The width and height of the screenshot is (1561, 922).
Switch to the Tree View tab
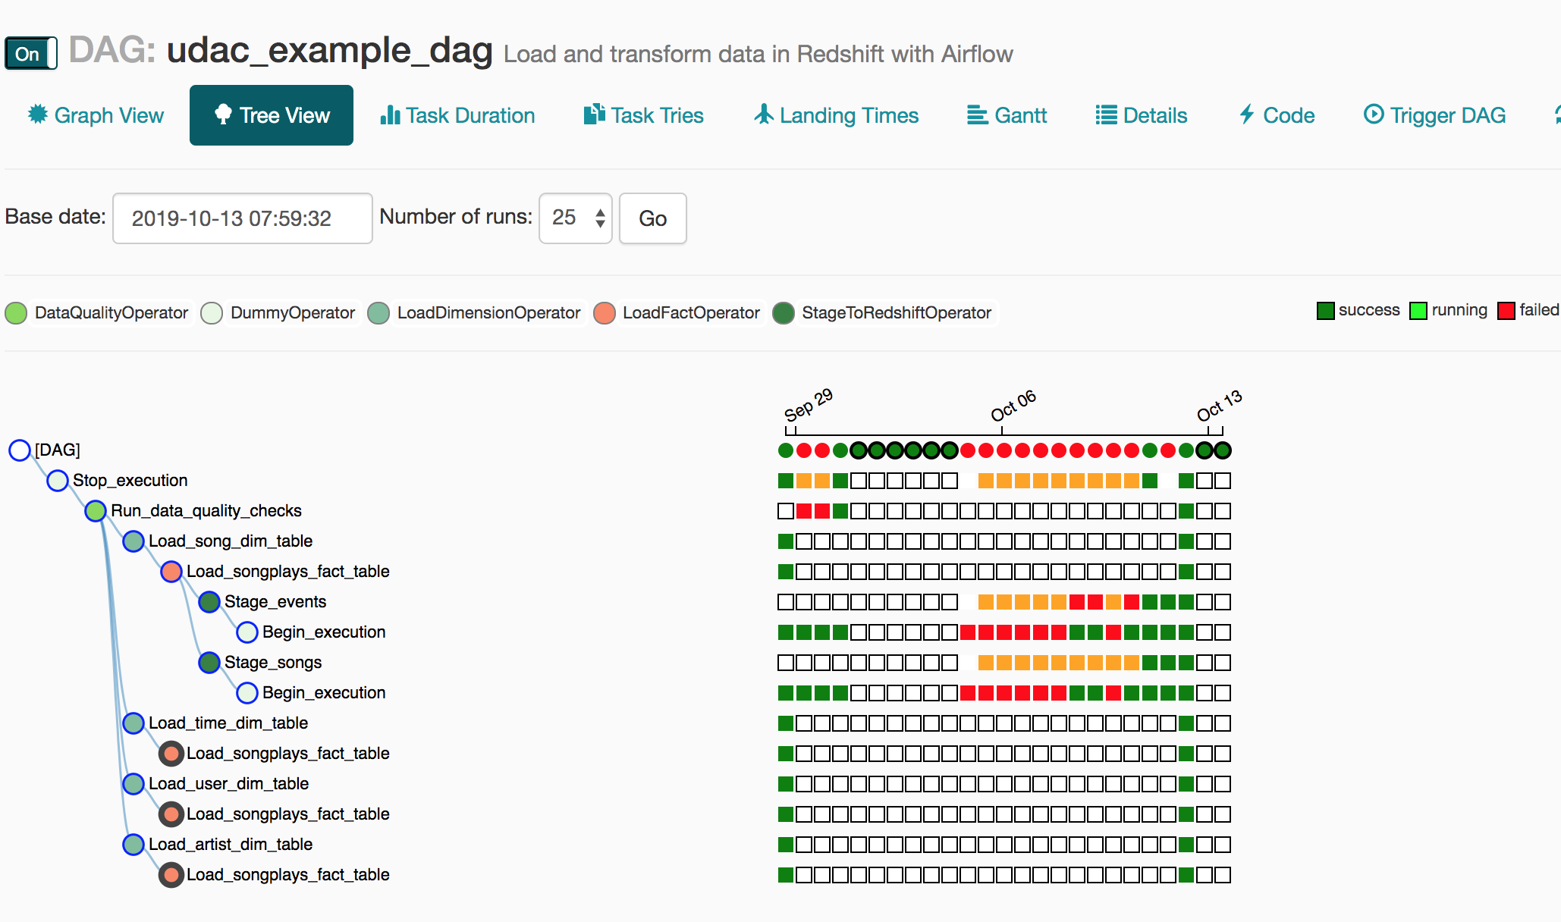pyautogui.click(x=272, y=115)
